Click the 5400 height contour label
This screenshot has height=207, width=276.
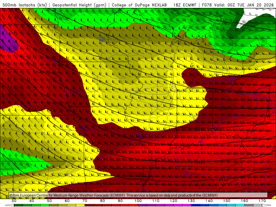[184, 145]
